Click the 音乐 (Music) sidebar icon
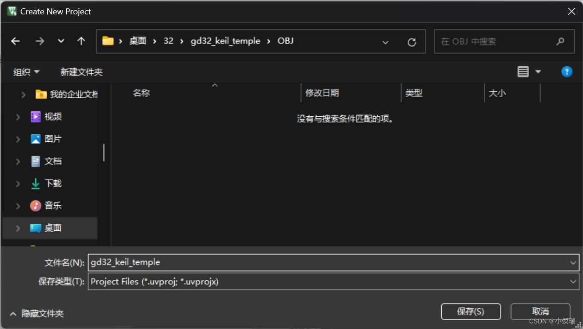 pyautogui.click(x=35, y=205)
